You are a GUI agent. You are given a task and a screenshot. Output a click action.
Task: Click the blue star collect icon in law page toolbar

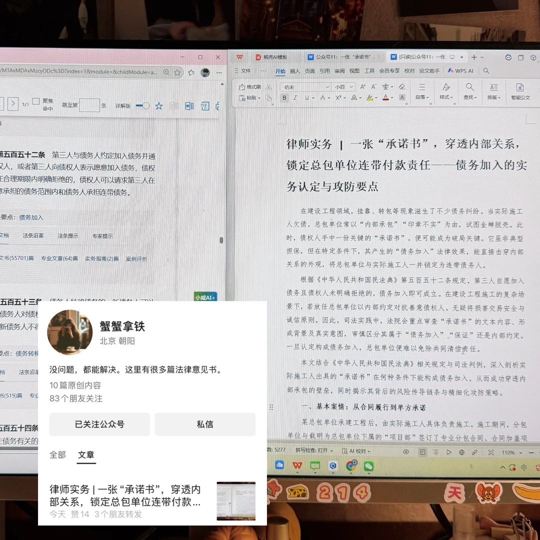tap(159, 105)
